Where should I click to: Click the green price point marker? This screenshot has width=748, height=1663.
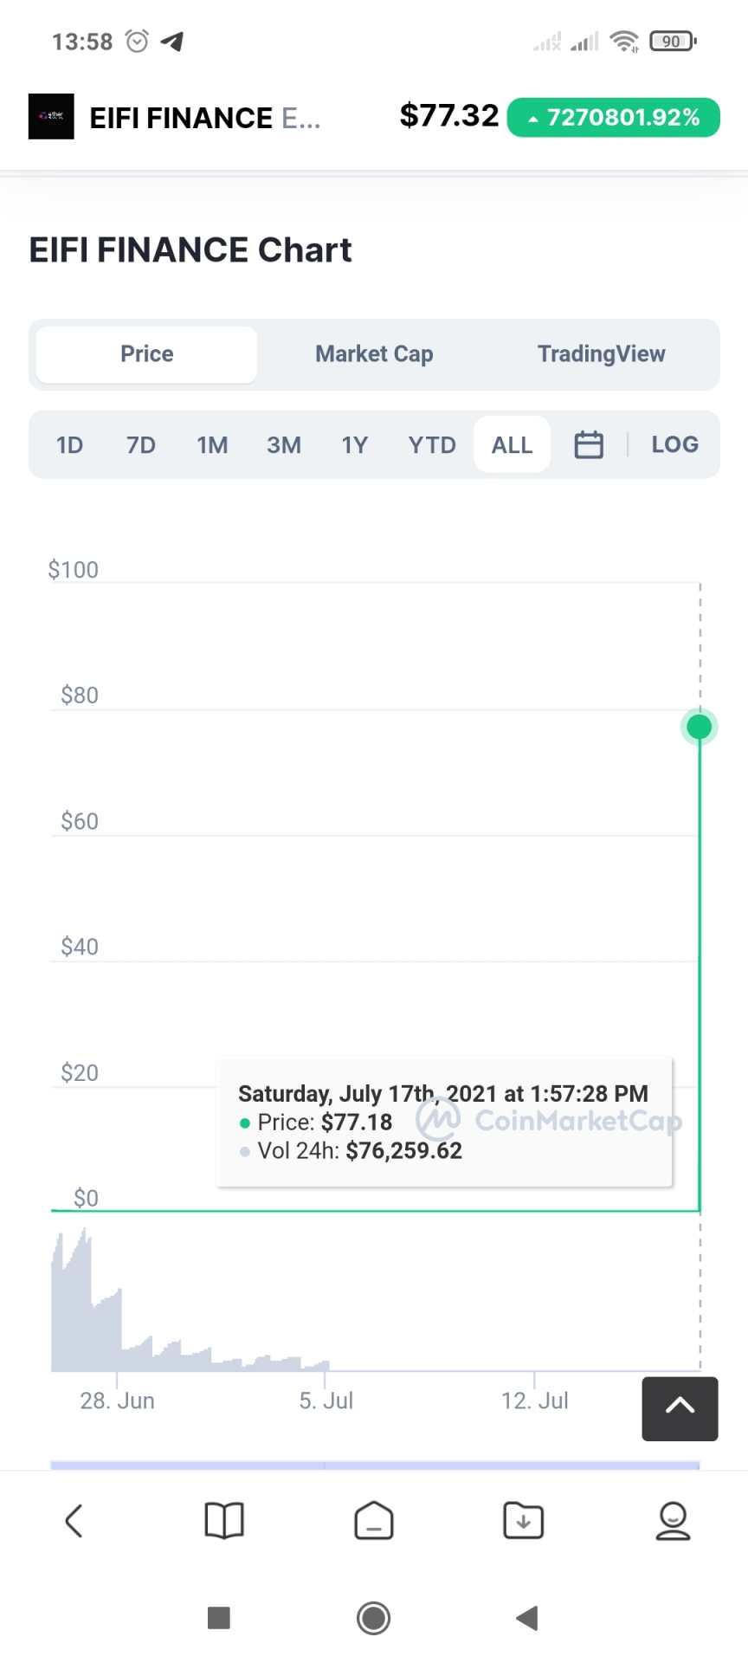(699, 726)
